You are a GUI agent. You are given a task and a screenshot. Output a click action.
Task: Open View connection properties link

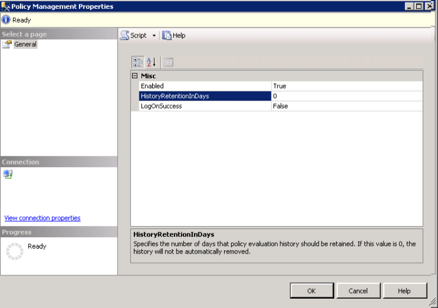point(42,218)
